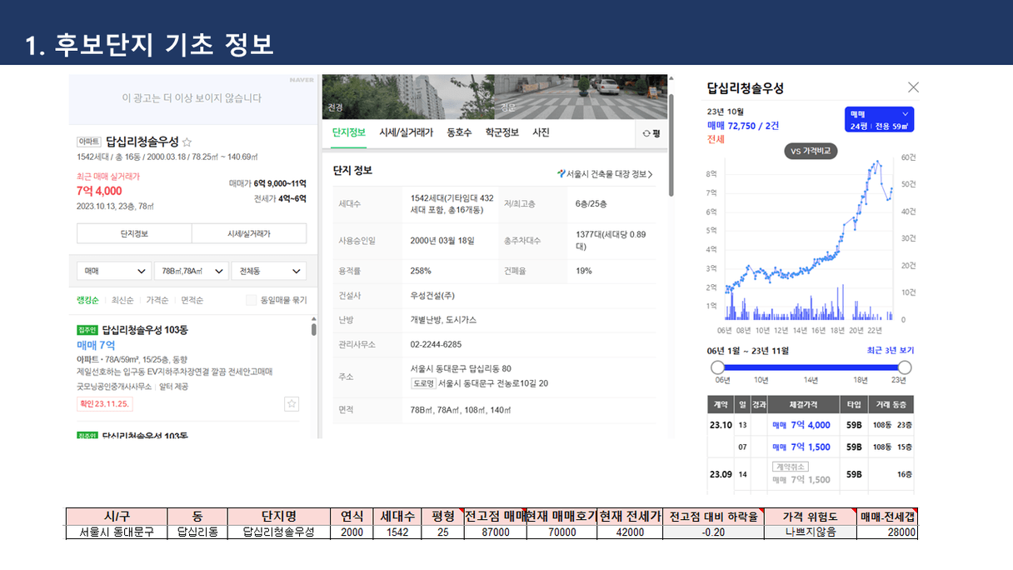Open the 동호수 tab

459,132
